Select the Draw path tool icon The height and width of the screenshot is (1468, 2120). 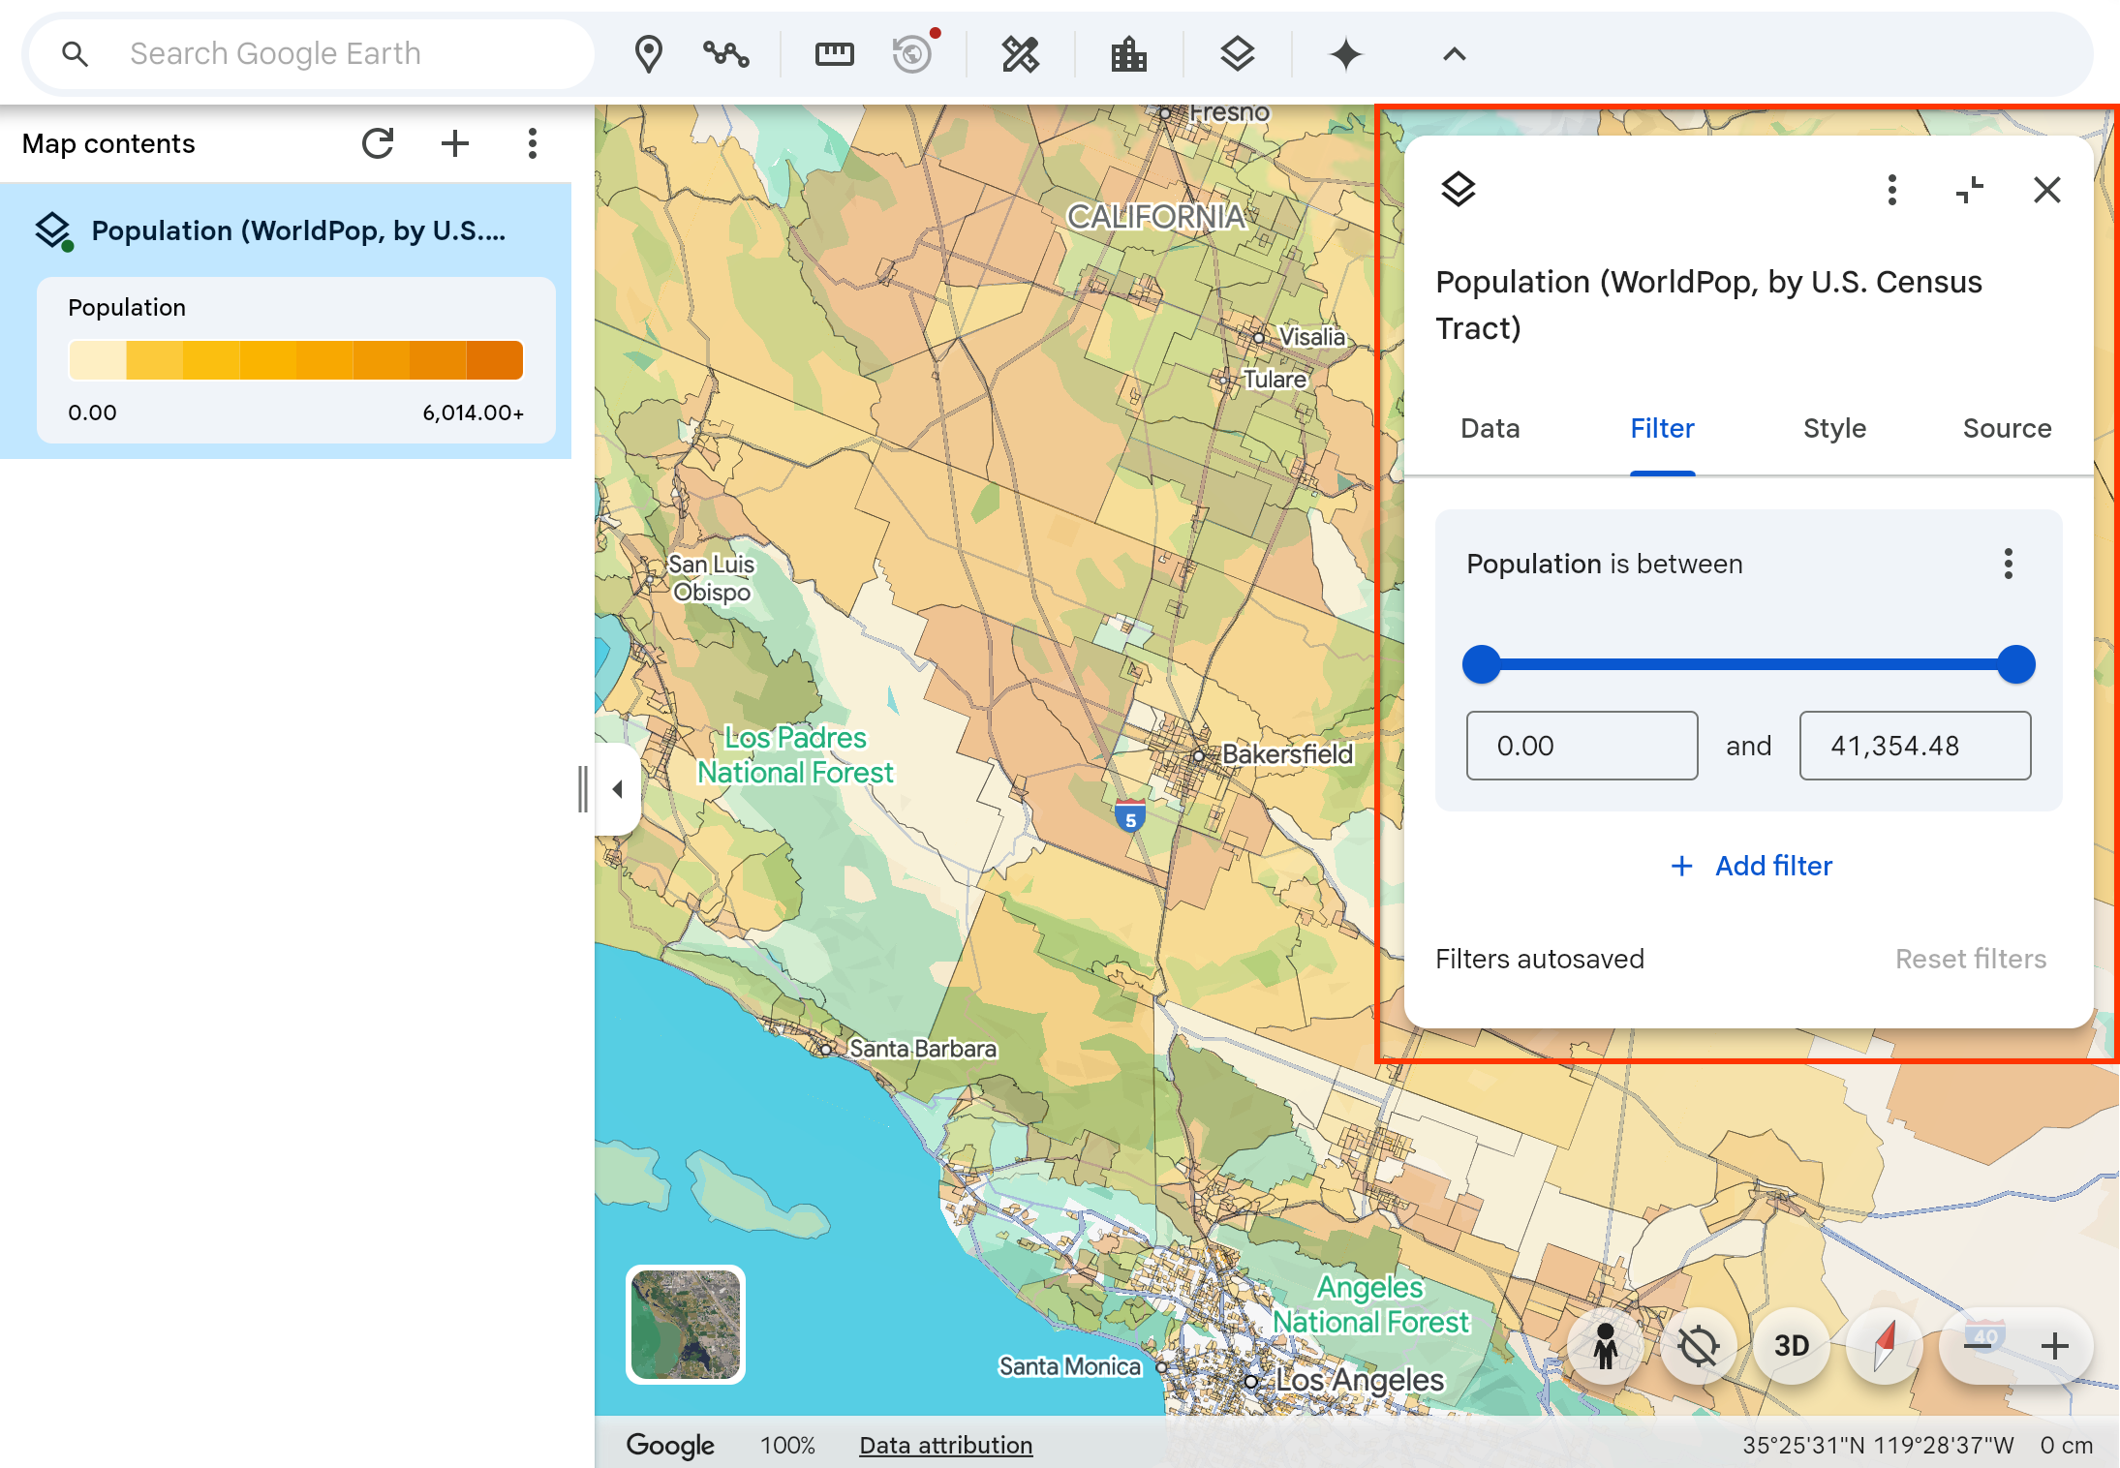pyautogui.click(x=725, y=54)
